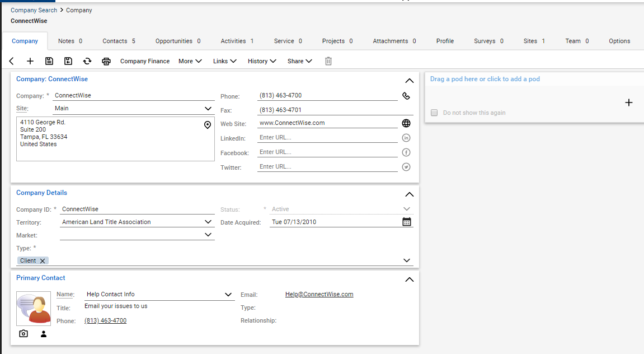The width and height of the screenshot is (644, 354).
Task: Open the Share menu
Action: pyautogui.click(x=300, y=61)
